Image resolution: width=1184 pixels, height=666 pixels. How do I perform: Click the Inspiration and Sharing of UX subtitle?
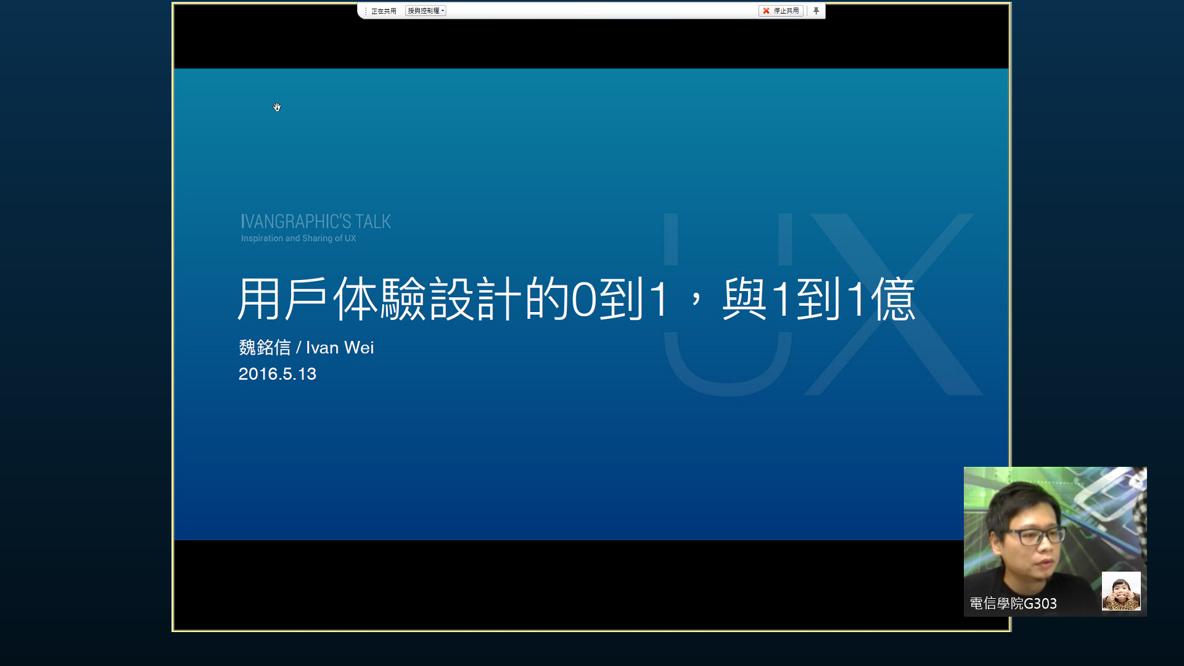298,238
